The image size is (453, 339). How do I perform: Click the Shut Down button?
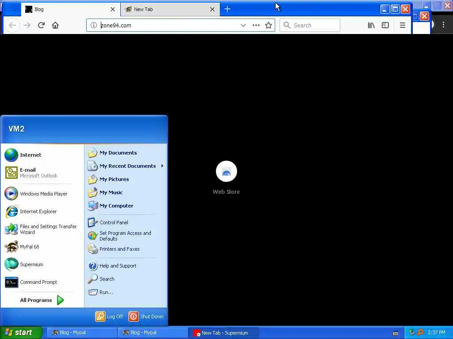[146, 316]
